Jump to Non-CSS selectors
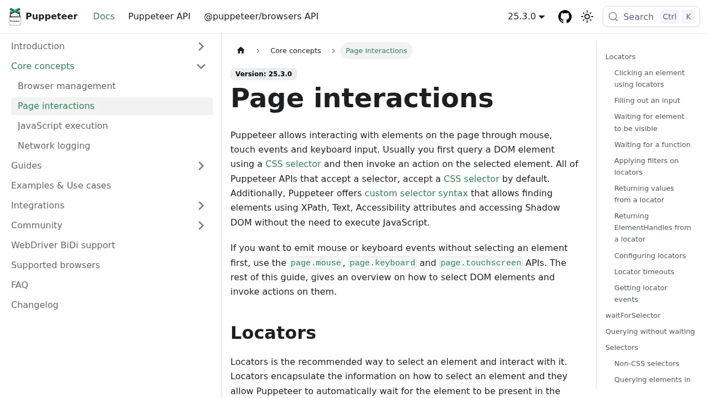 click(646, 364)
